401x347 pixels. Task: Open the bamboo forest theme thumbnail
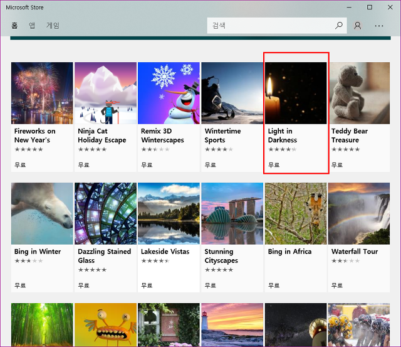tap(42, 324)
